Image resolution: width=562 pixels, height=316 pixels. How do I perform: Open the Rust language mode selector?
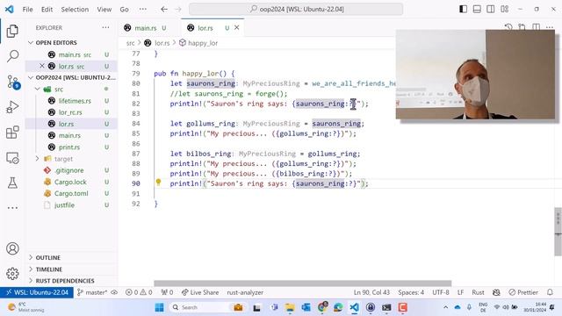coord(478,292)
